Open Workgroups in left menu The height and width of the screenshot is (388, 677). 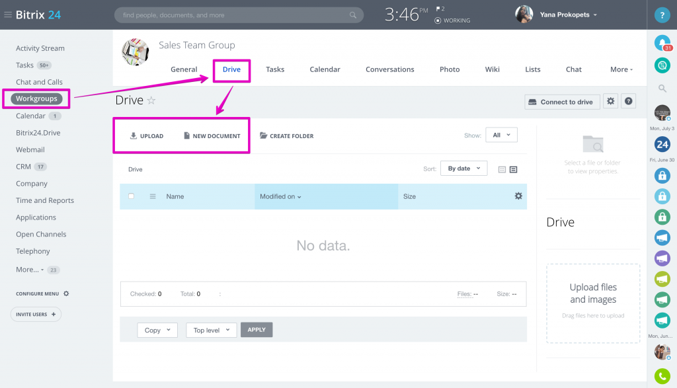point(37,99)
